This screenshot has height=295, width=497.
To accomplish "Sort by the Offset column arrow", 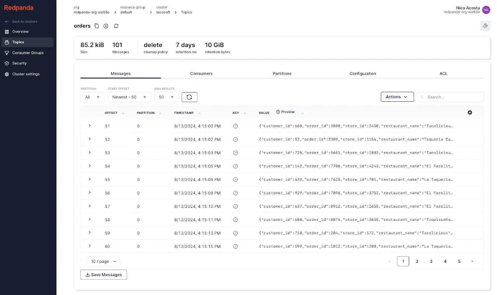I will click(x=123, y=113).
